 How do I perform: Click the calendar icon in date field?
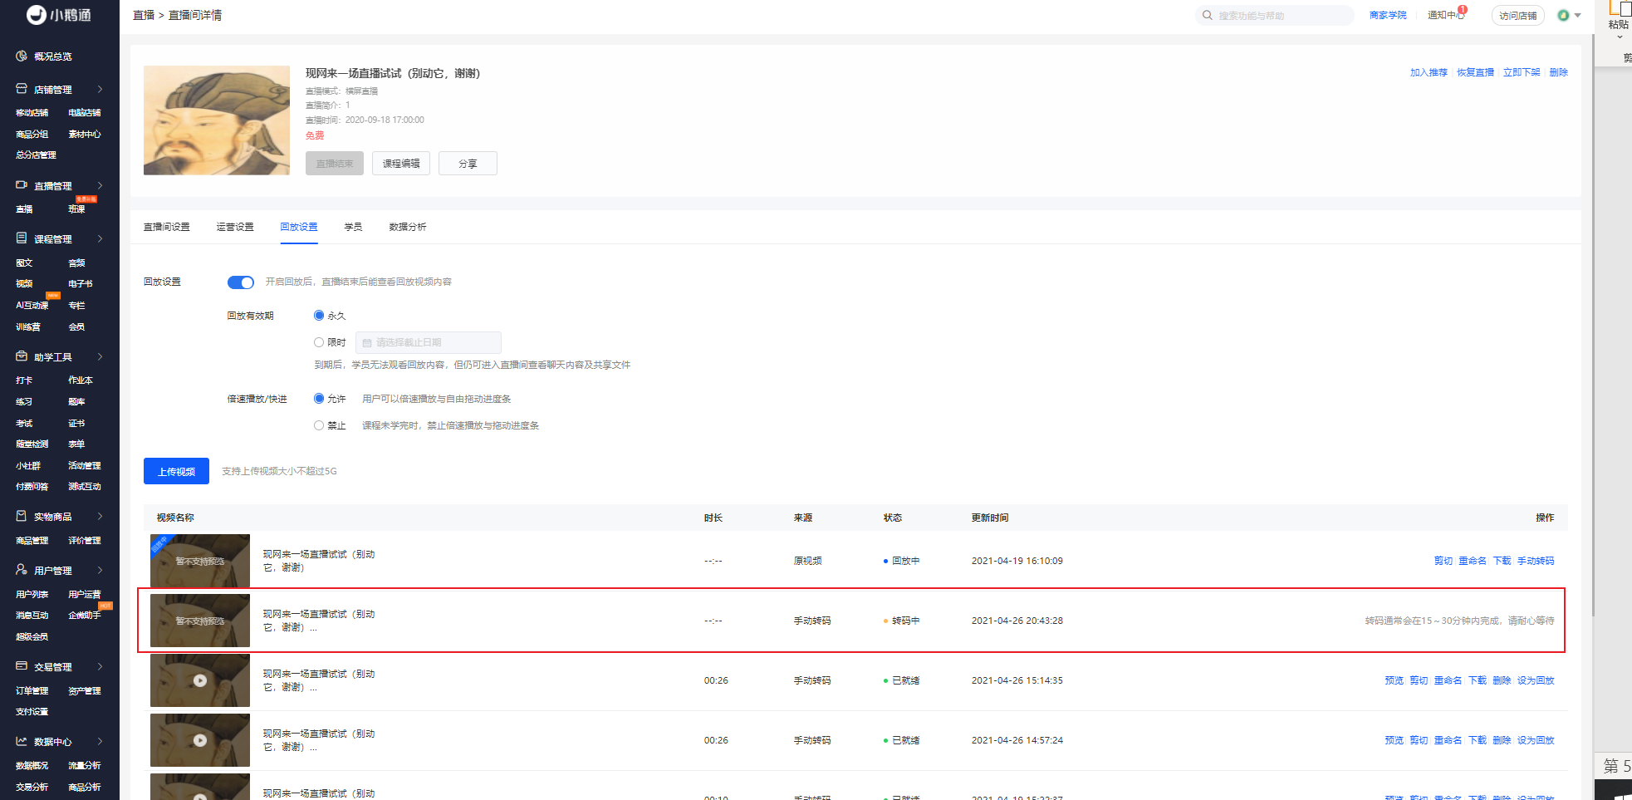click(x=367, y=342)
